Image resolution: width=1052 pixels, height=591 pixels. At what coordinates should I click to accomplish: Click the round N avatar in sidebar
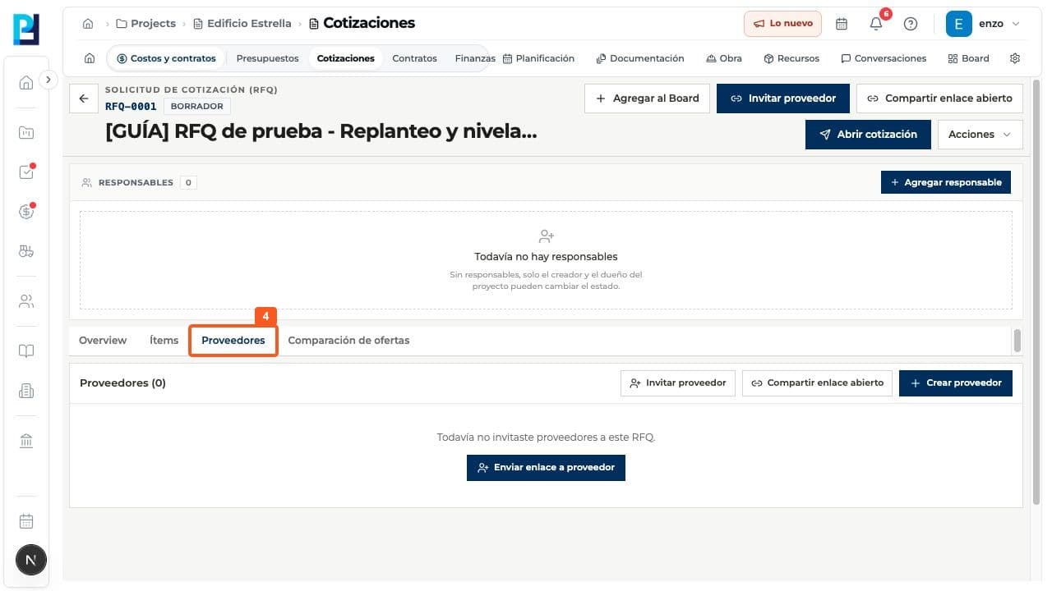point(31,561)
